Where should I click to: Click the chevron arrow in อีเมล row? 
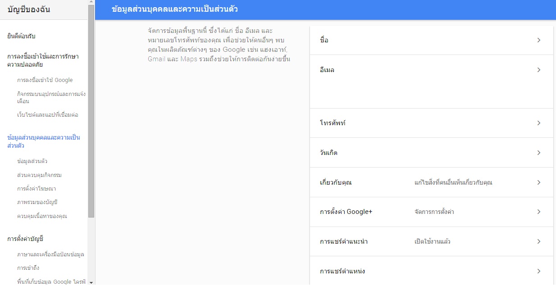coord(538,70)
